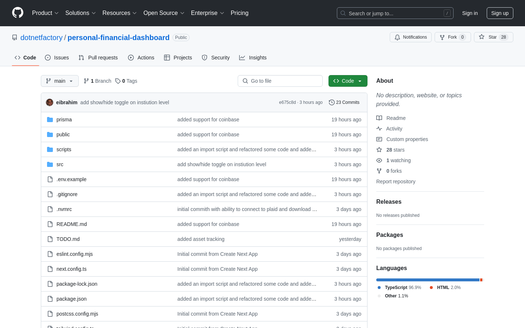Expand the Open Source menu
The height and width of the screenshot is (328, 525).
[x=164, y=13]
